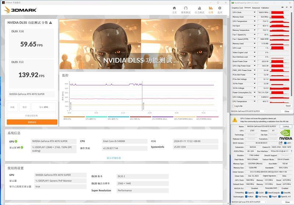This screenshot has width=294, height=205.
Task: Click the FPS orange legend swatch under the chart
Action: (x=74, y=117)
